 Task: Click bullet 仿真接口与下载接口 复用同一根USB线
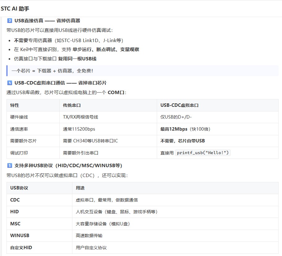(55, 59)
